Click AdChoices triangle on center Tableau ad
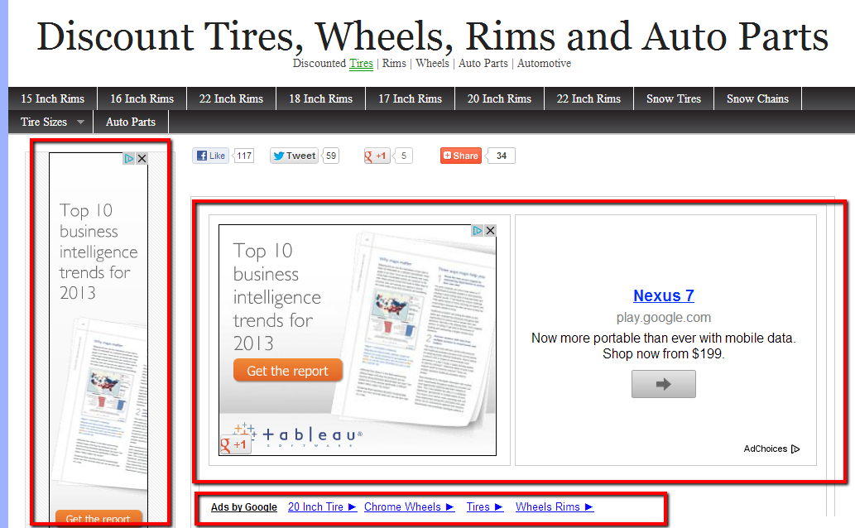The image size is (855, 528). pyautogui.click(x=478, y=231)
